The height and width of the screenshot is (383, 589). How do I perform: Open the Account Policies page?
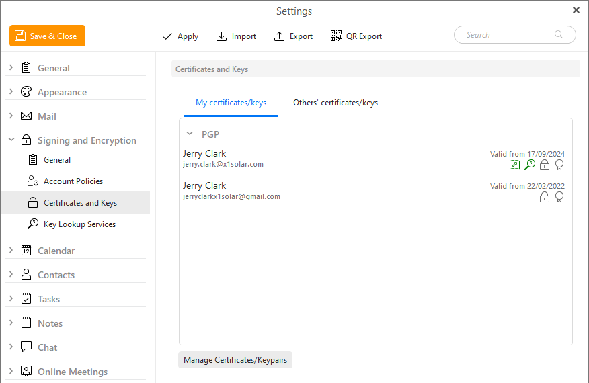[x=73, y=181]
